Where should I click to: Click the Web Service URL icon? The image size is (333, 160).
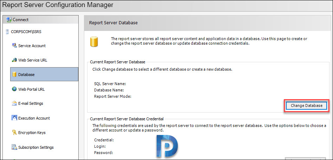tap(14, 60)
